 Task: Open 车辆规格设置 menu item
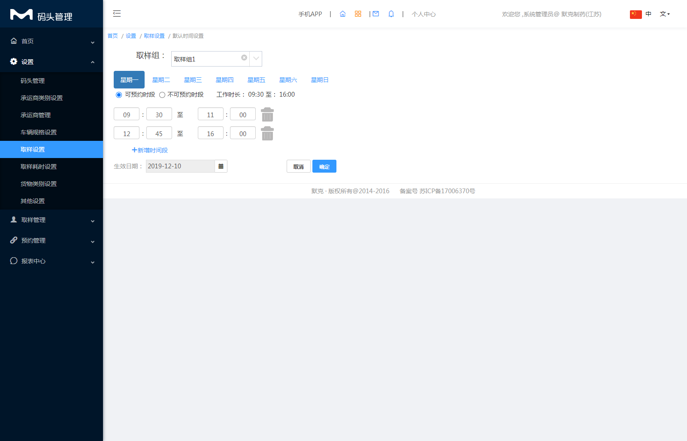[51, 132]
